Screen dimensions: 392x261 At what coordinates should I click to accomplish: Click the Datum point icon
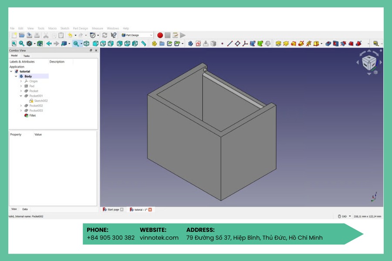click(x=222, y=43)
